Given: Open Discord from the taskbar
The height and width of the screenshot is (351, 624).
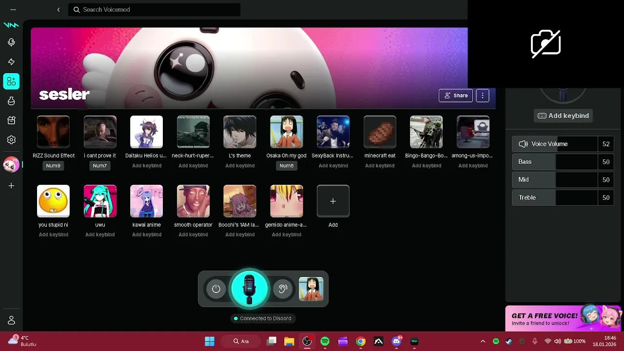Looking at the screenshot, I should click(396, 341).
